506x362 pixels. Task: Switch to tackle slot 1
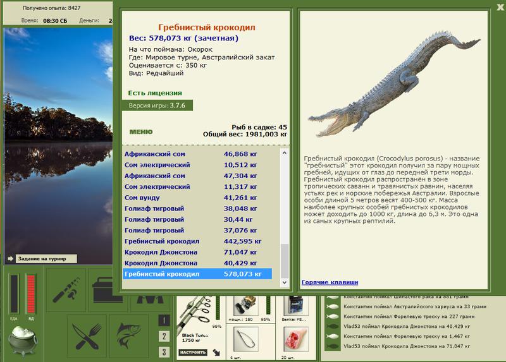(x=164, y=320)
